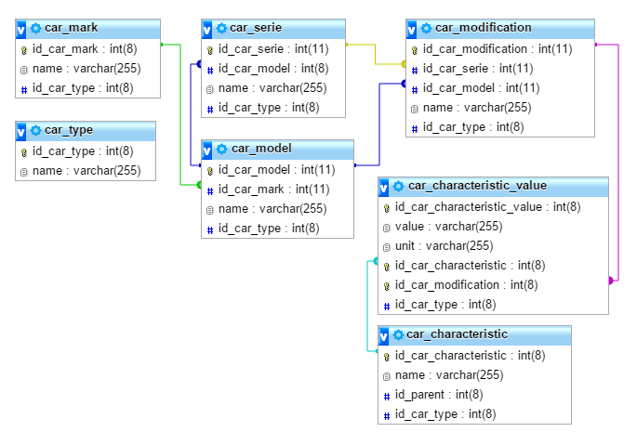Open the gear options icon of car_characteristic_value
Image resolution: width=637 pixels, height=445 pixels.
(399, 186)
